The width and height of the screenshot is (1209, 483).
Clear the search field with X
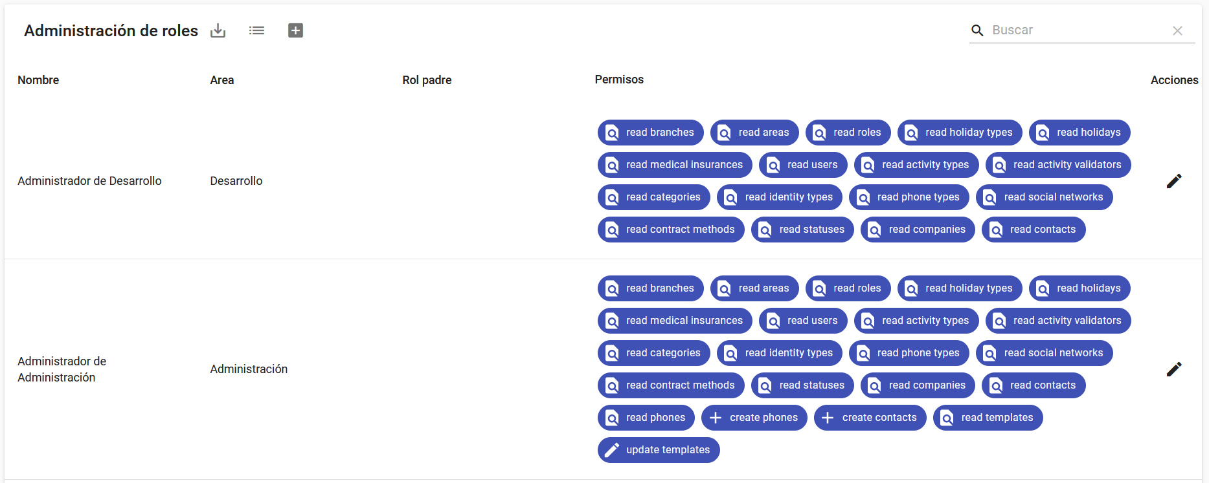pyautogui.click(x=1177, y=30)
